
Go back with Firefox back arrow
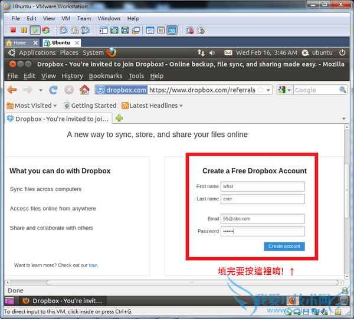(12, 90)
